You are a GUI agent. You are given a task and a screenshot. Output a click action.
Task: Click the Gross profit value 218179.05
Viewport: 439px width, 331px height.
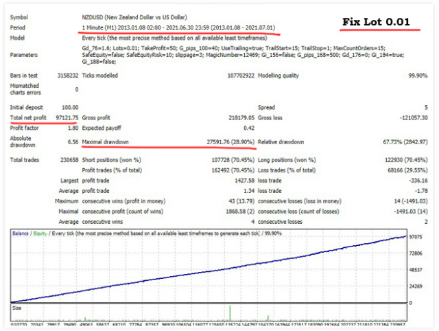pyautogui.click(x=241, y=118)
